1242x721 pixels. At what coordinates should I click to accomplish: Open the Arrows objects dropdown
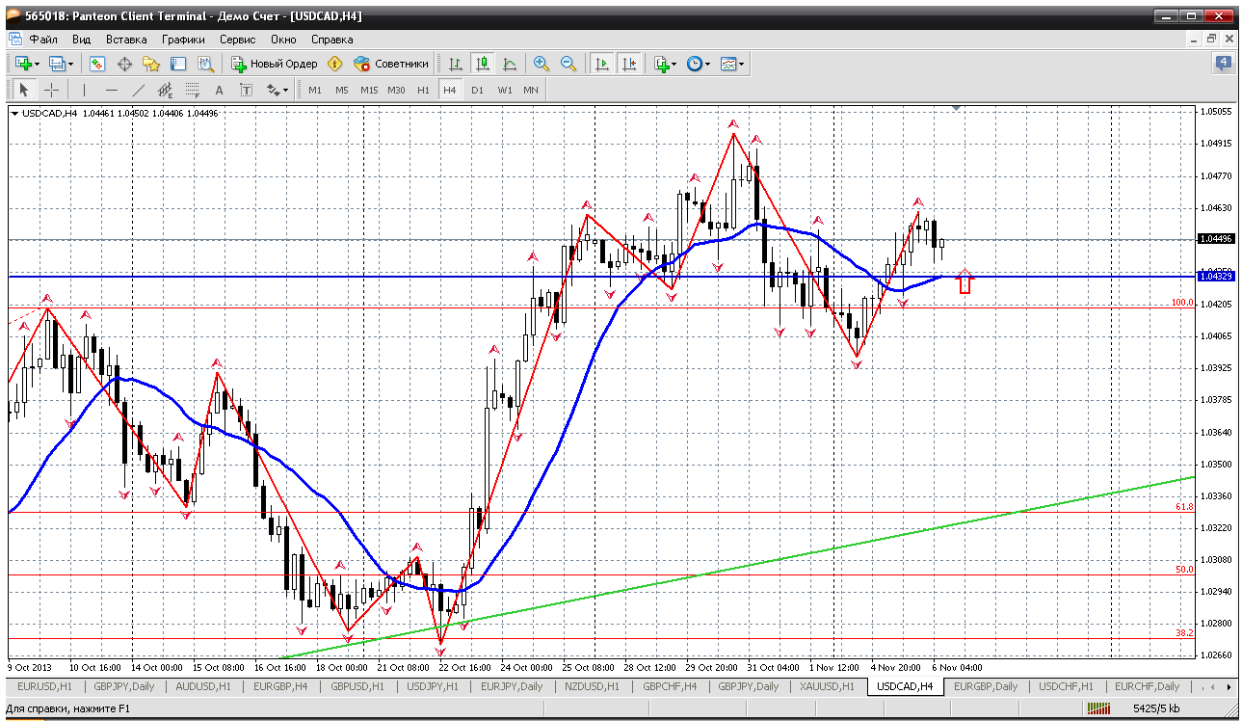(x=277, y=90)
